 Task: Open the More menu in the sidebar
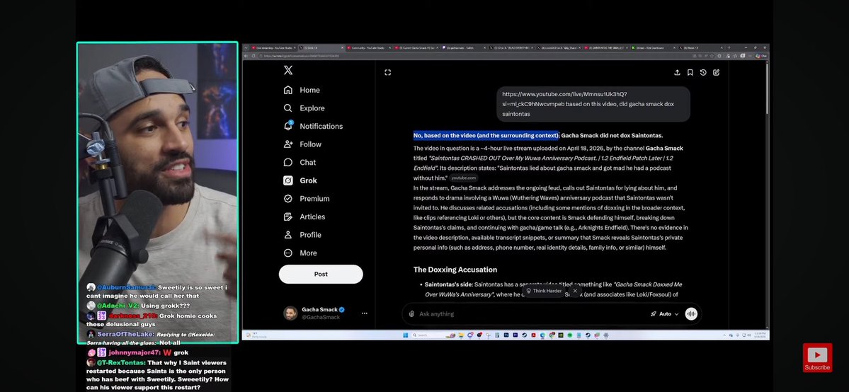click(x=300, y=253)
